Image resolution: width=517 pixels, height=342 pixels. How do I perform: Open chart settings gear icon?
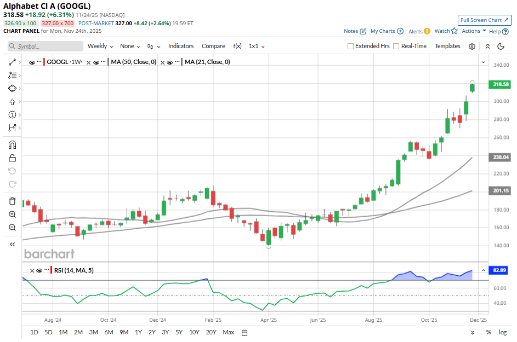point(472,47)
